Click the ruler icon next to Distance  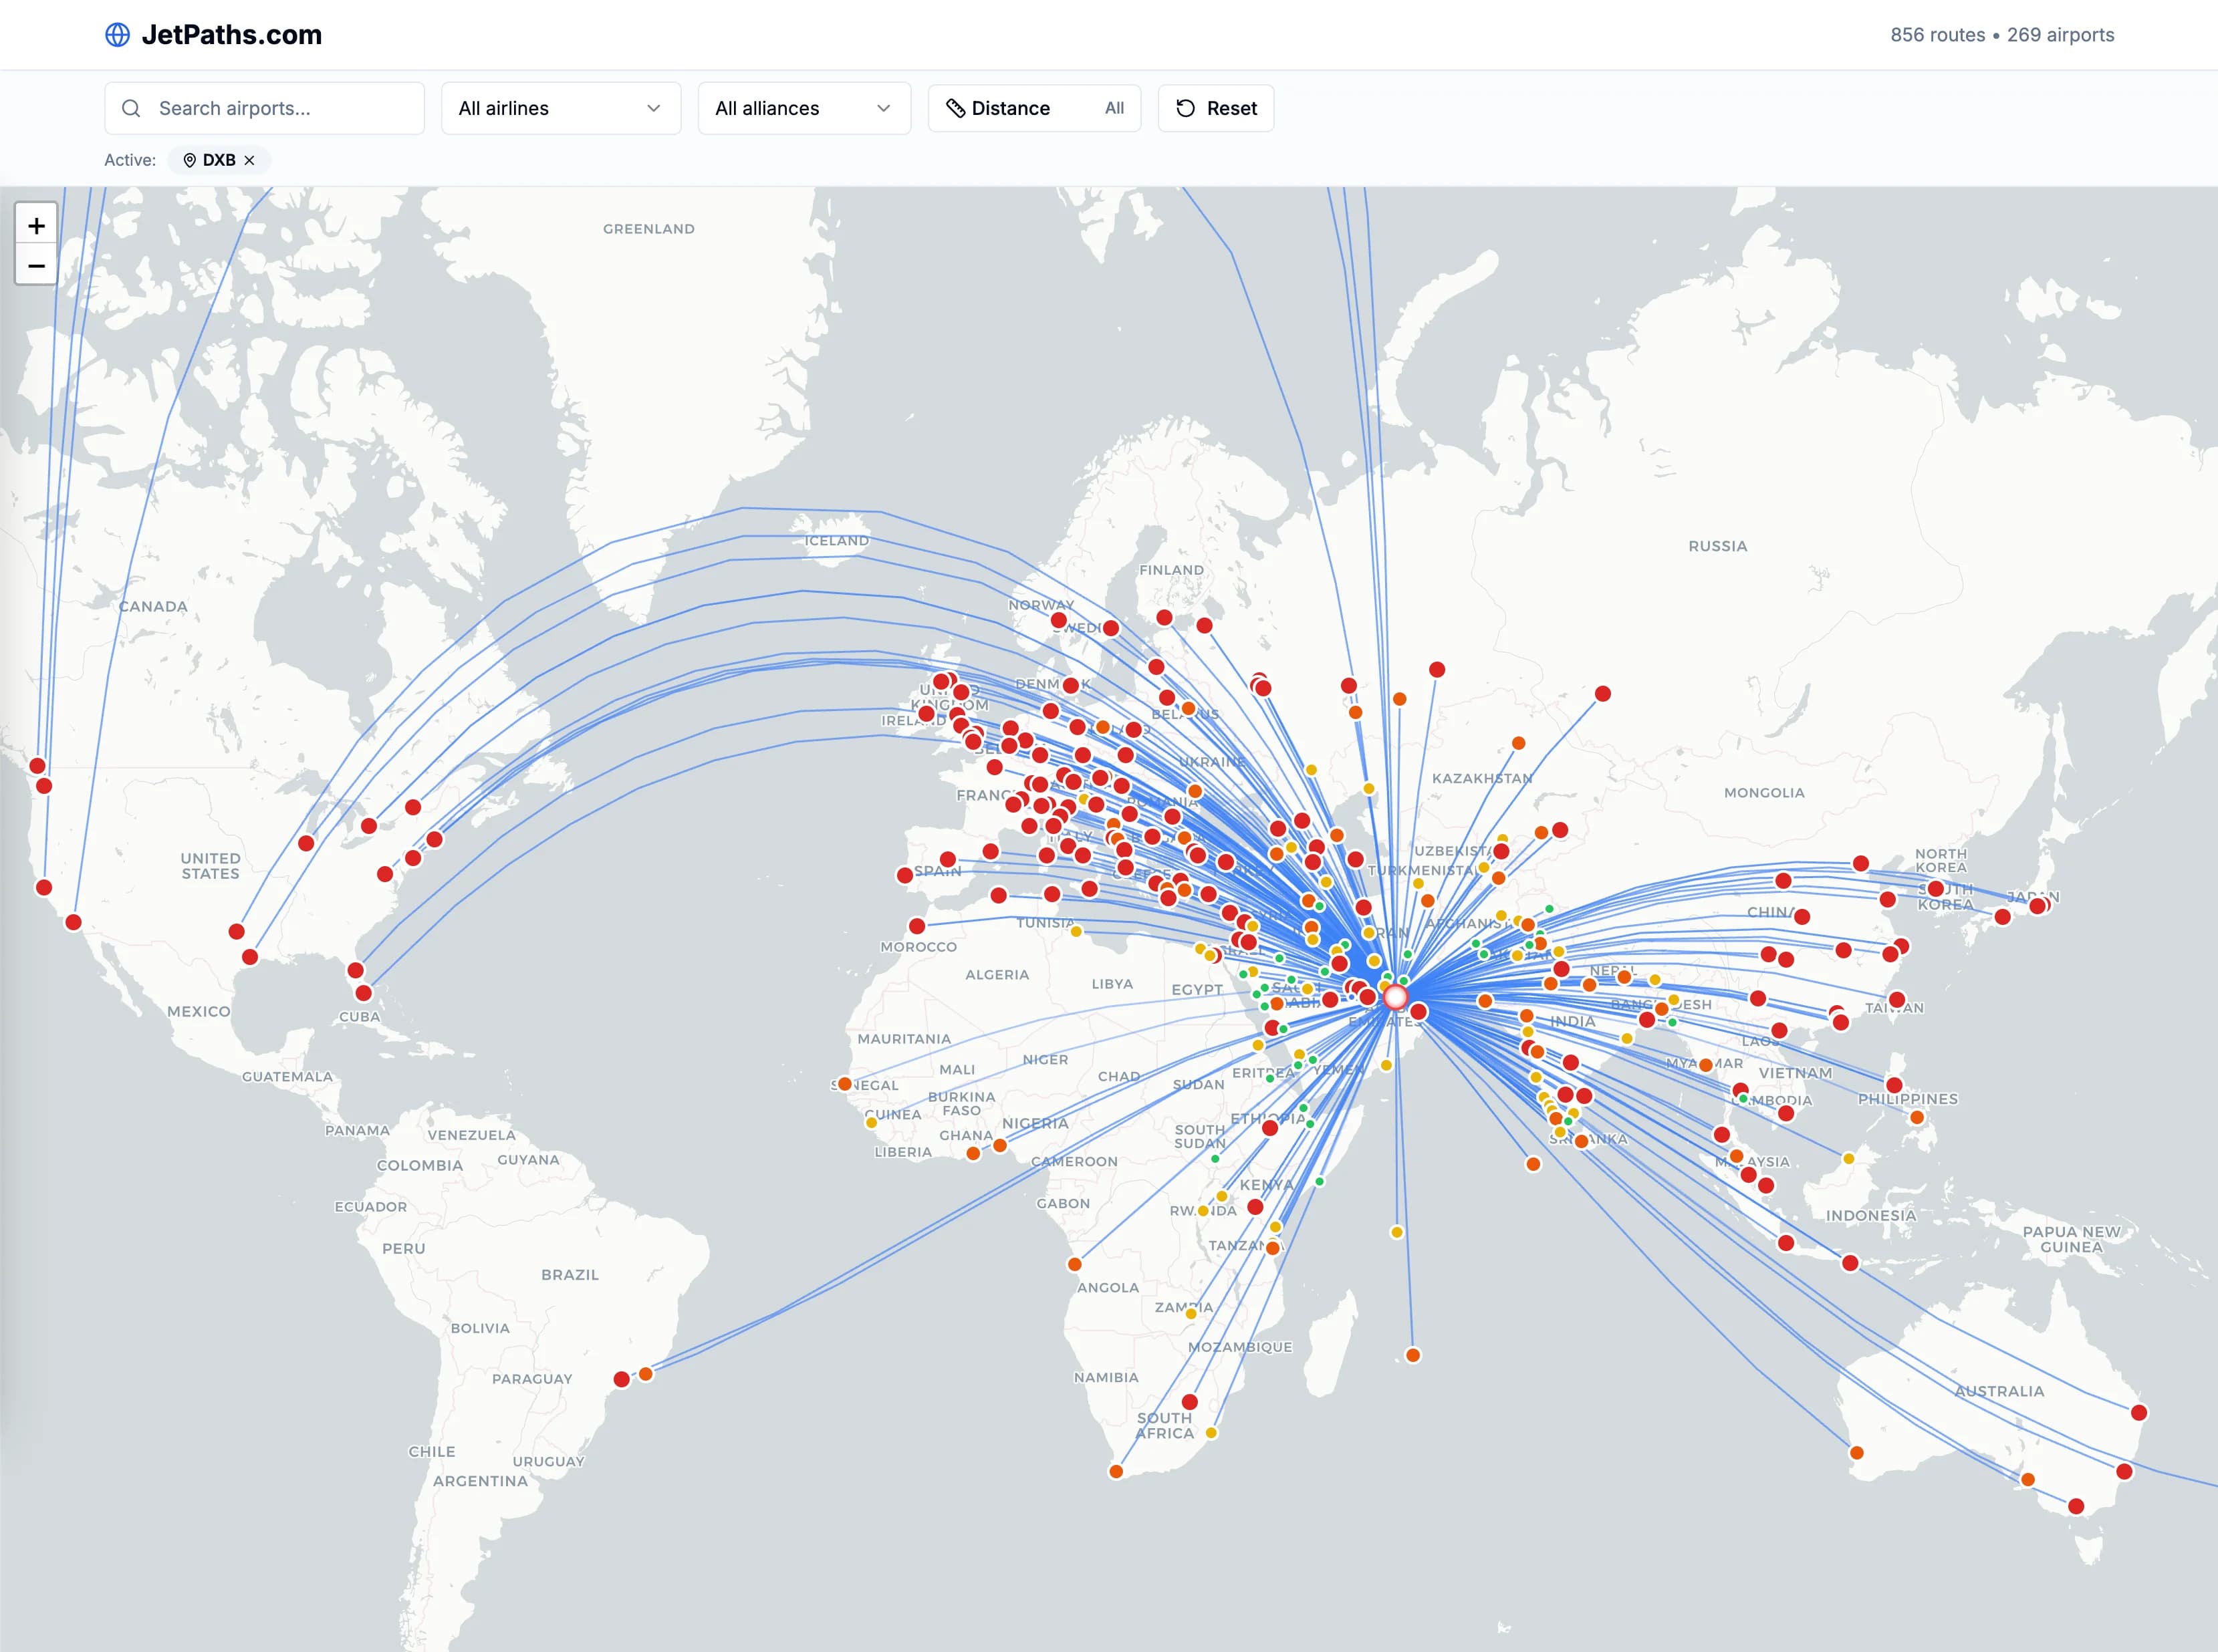pos(955,108)
